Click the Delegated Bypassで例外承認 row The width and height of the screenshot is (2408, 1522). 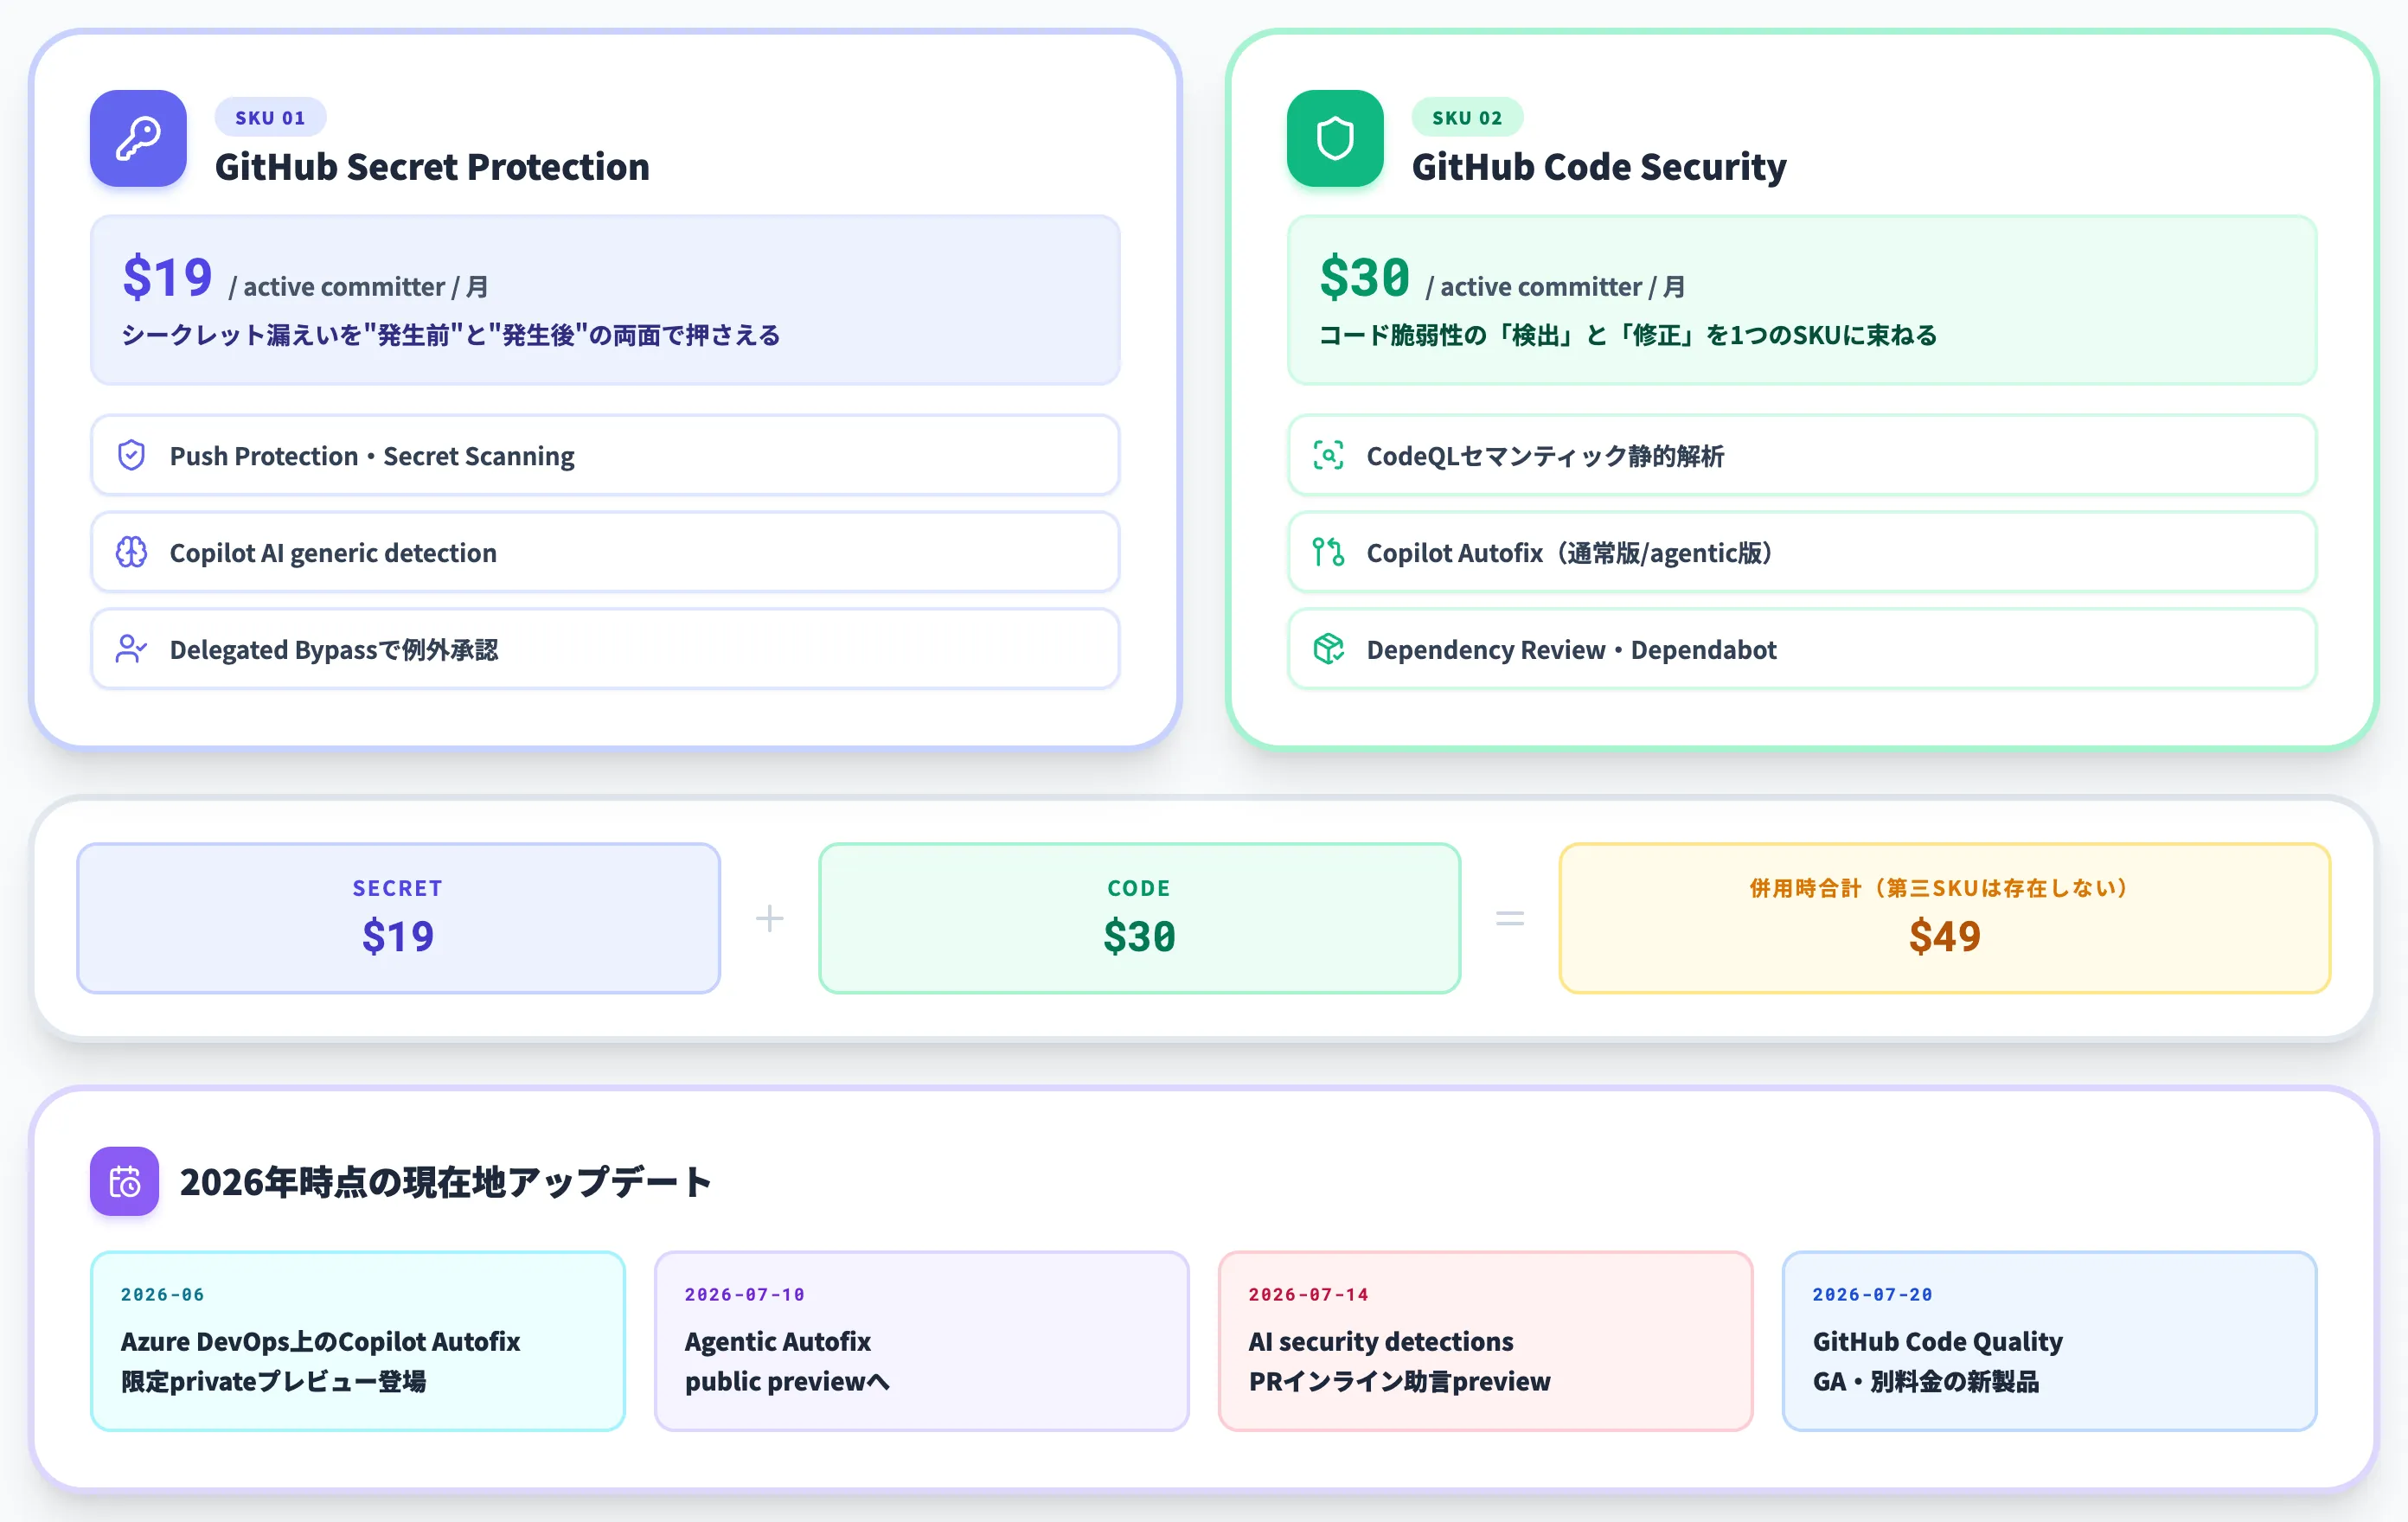coord(605,649)
